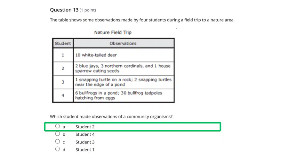The height and width of the screenshot is (162, 288).
Task: Click the "Student 3" answer text
Action: tap(85, 142)
